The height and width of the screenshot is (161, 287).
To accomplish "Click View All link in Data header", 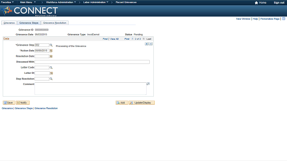I will click(114, 39).
